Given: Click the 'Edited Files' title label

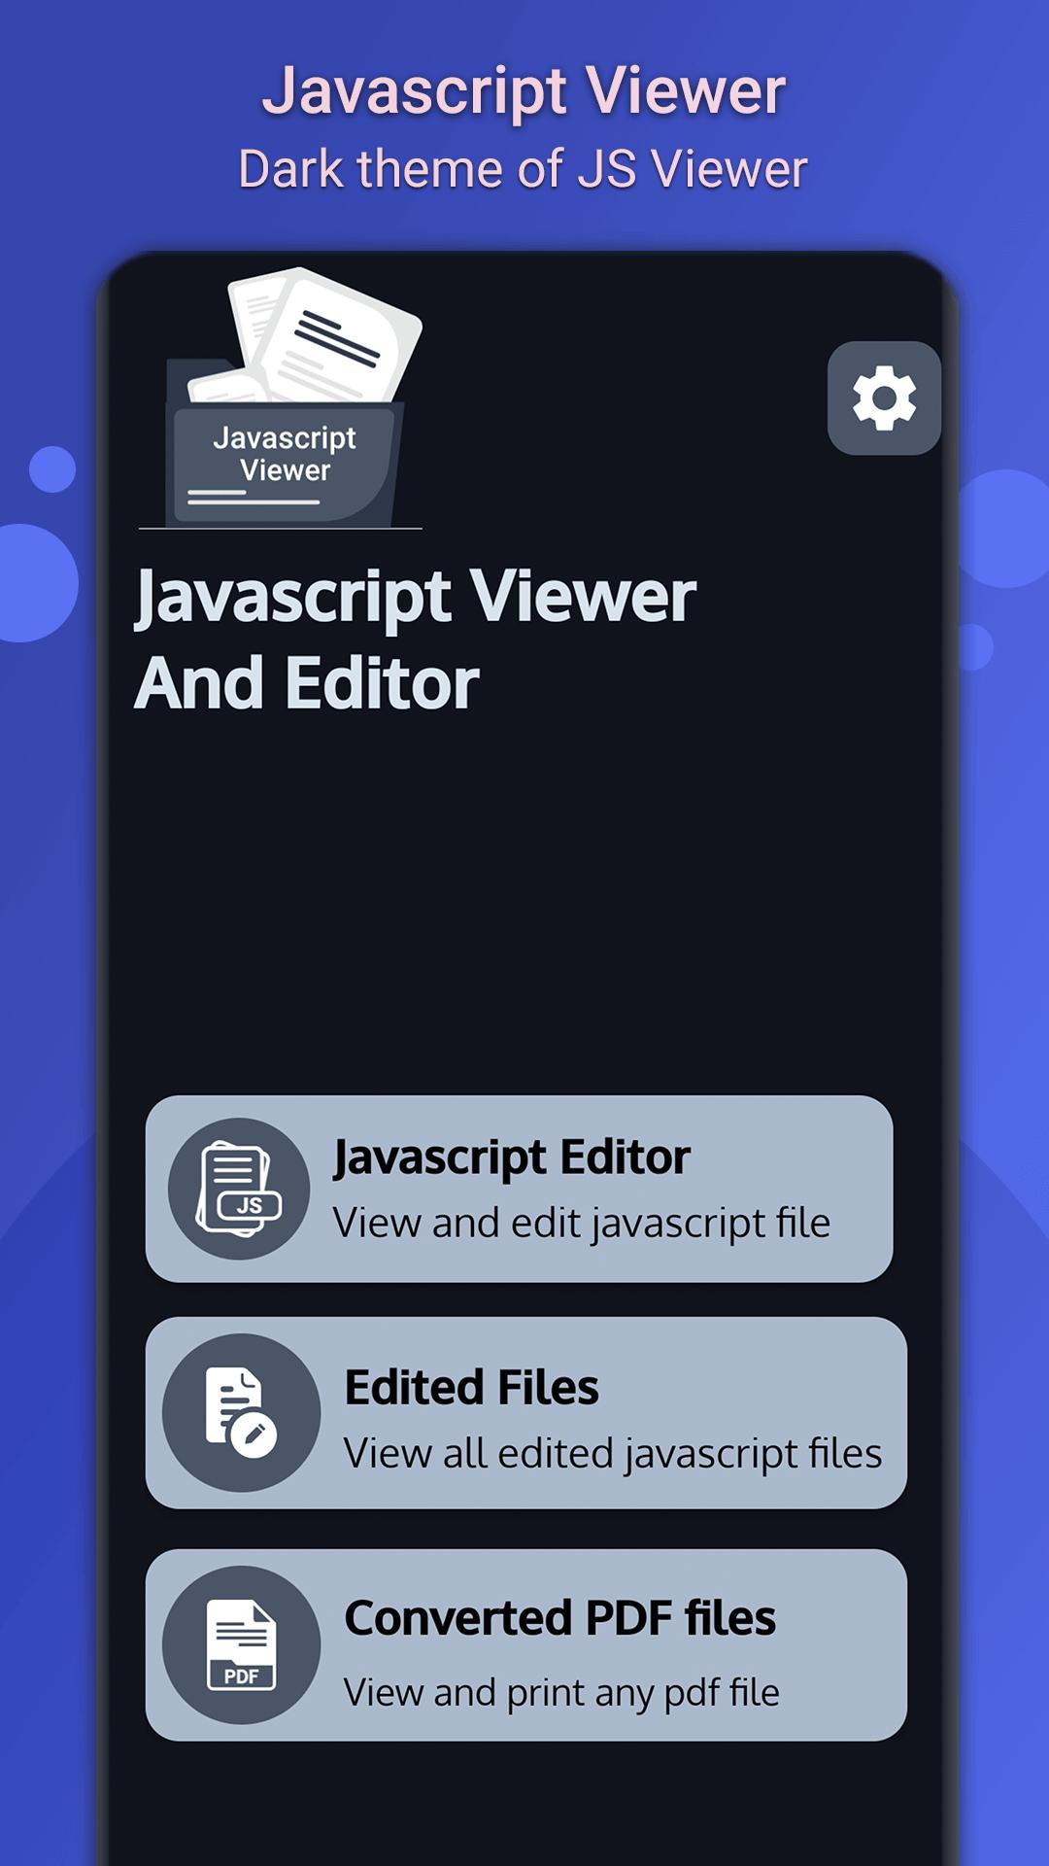Looking at the screenshot, I should [x=471, y=1387].
